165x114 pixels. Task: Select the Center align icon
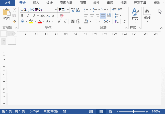(92, 16)
